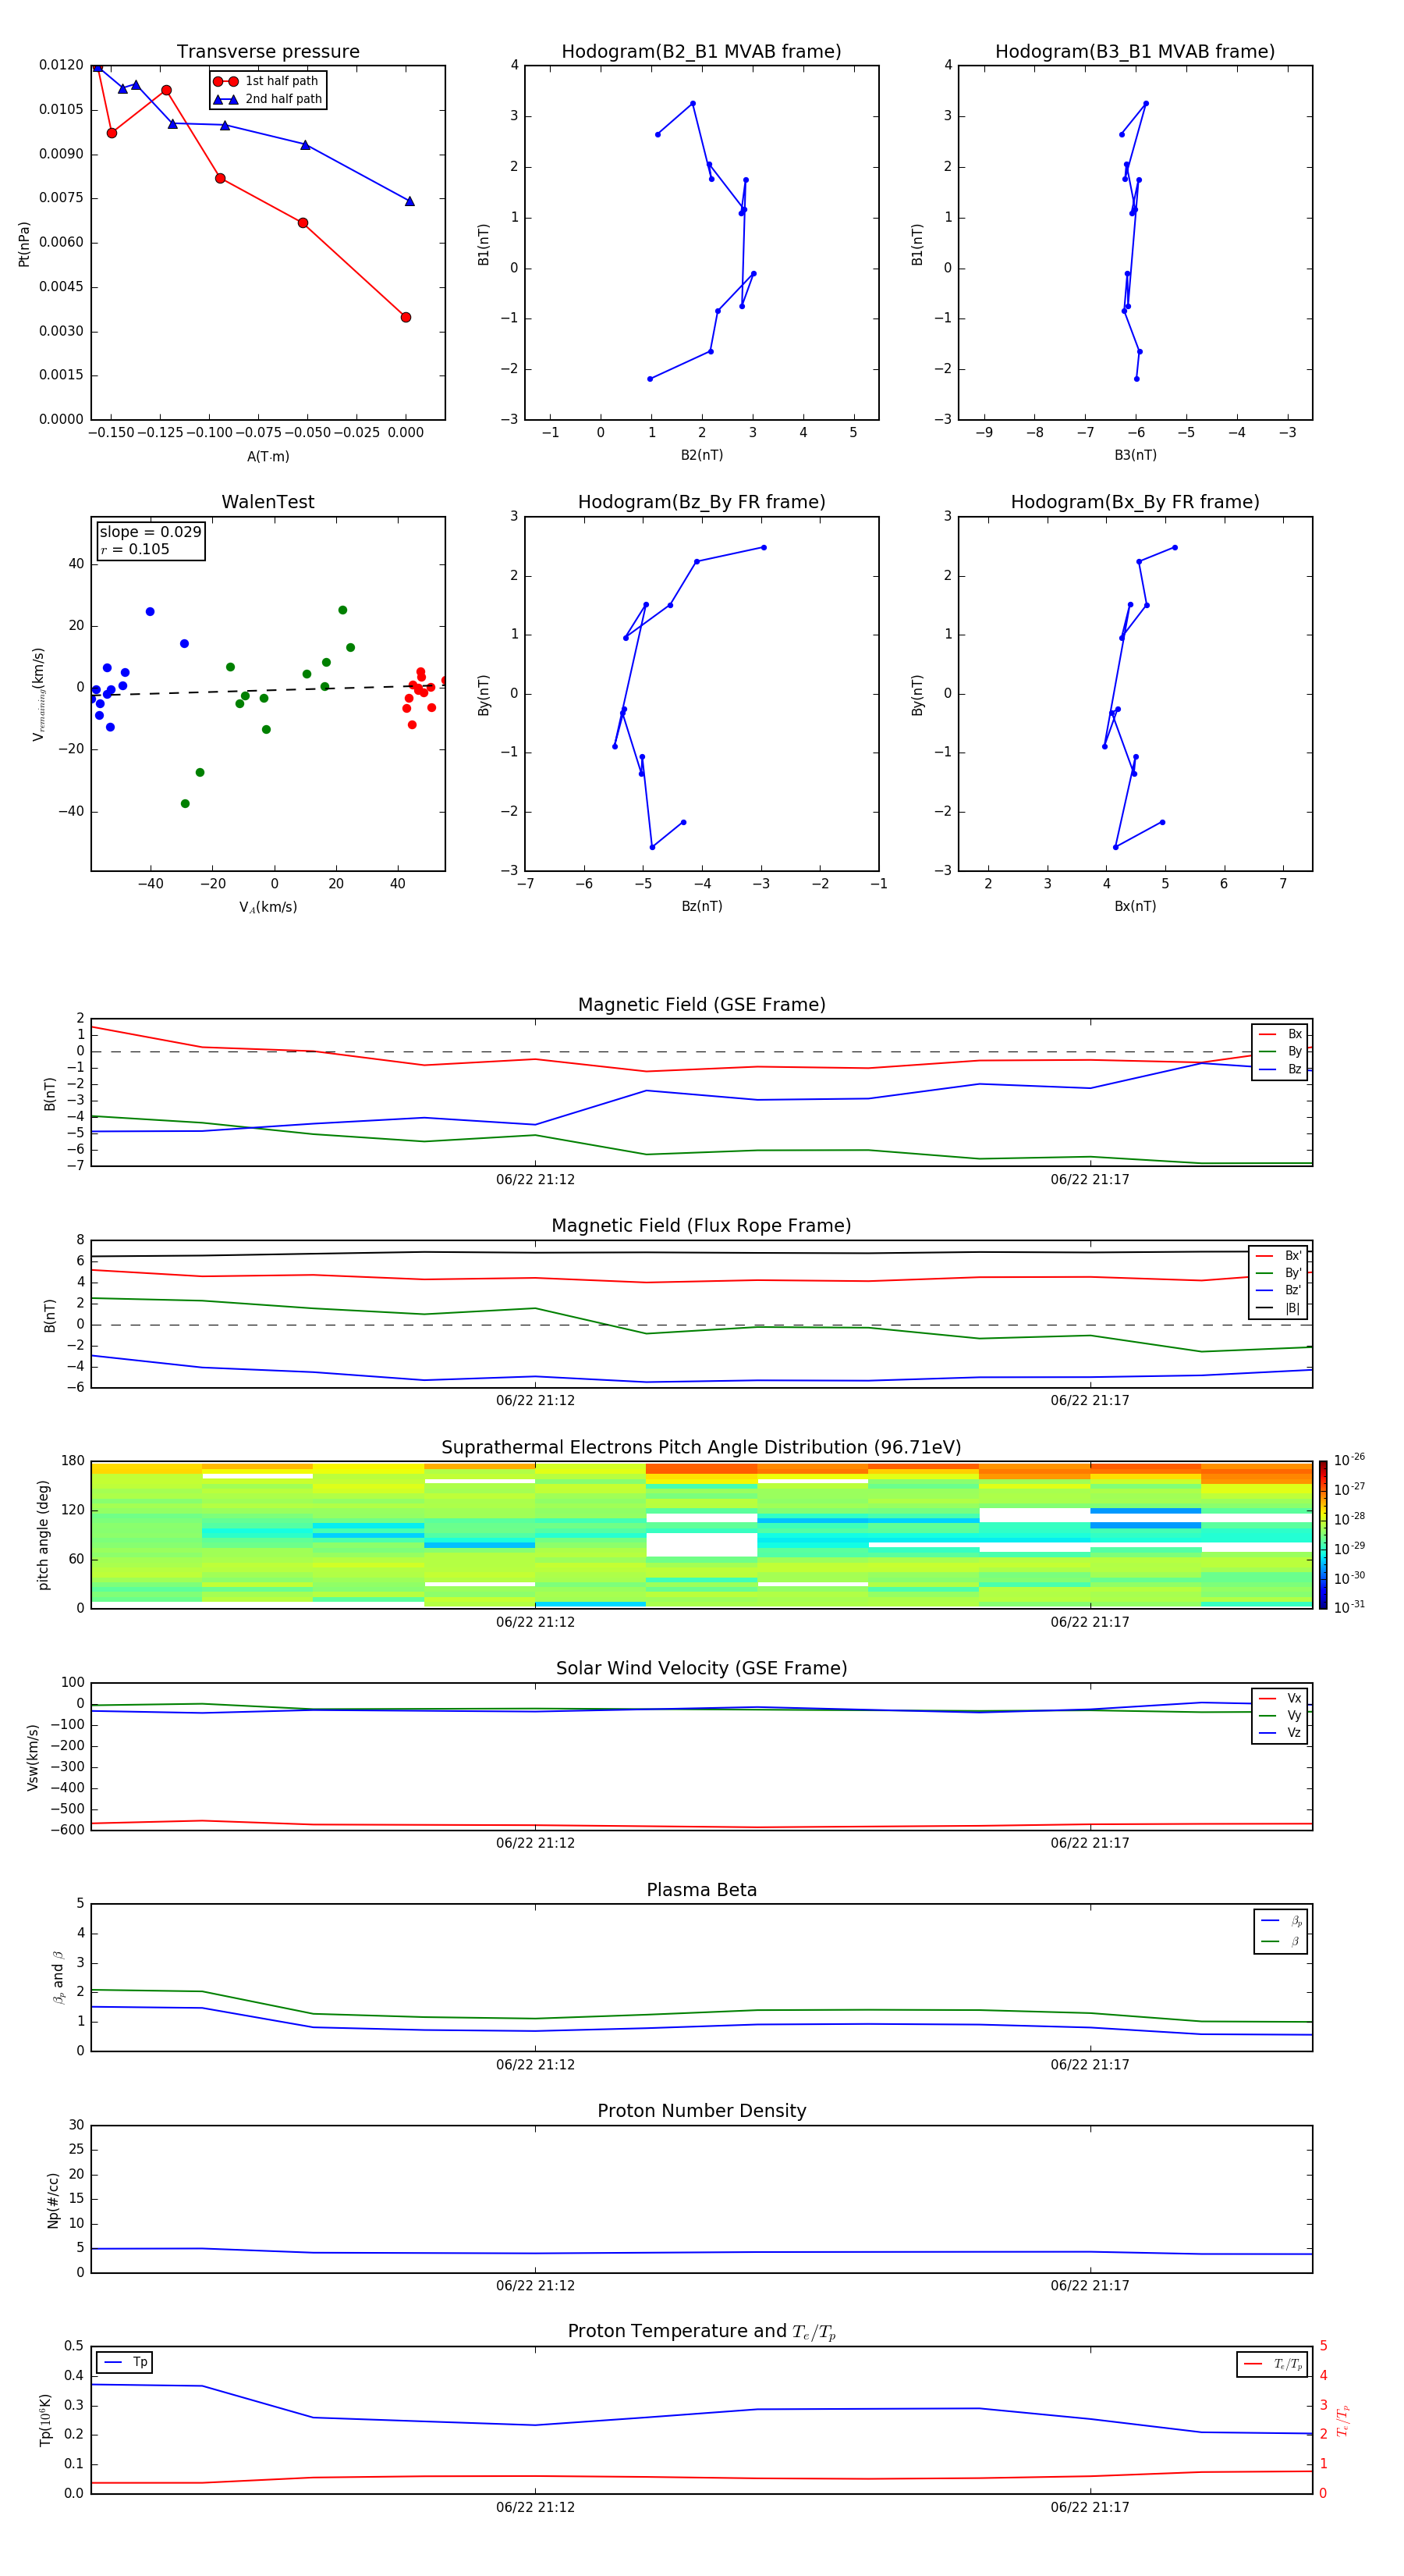Click the '1st half path' legend entry
The image size is (1404, 2576).
pos(267,81)
